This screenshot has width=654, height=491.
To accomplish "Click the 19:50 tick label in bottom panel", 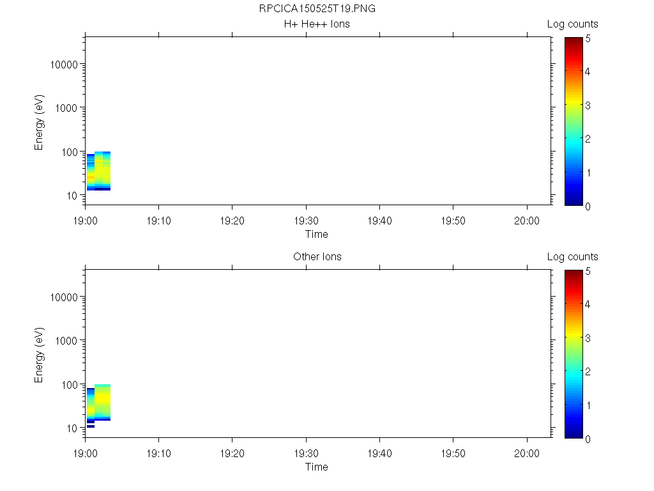I will coord(453,453).
